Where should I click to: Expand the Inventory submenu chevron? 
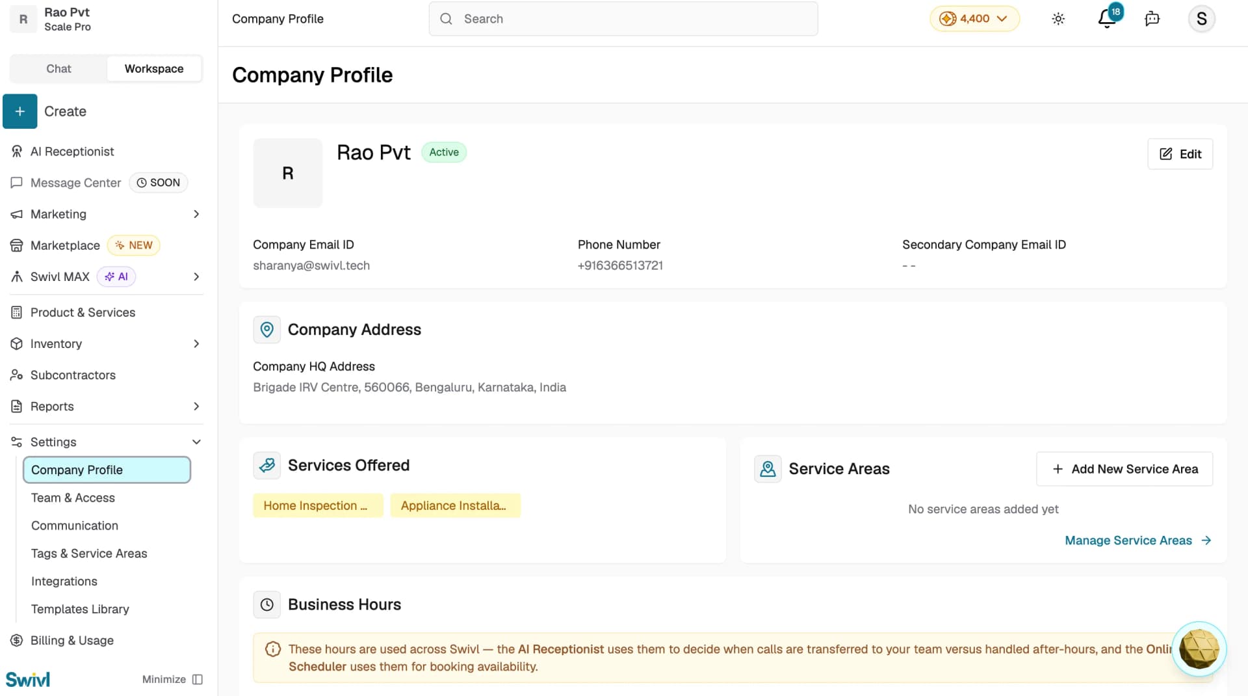(x=196, y=343)
